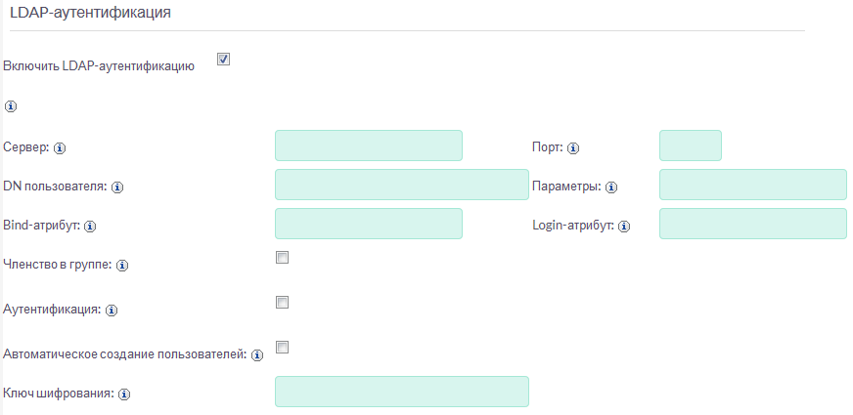Click info icon next to Bind-атрибут

point(89,227)
